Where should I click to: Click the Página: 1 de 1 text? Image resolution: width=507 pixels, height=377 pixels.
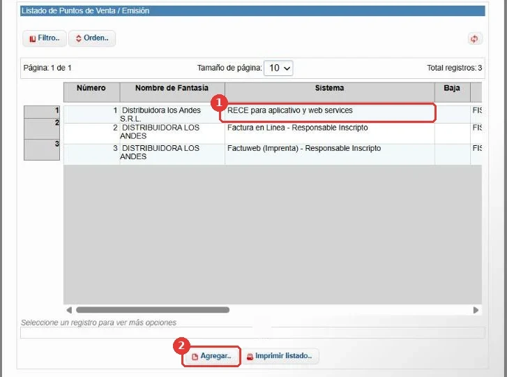(x=47, y=68)
